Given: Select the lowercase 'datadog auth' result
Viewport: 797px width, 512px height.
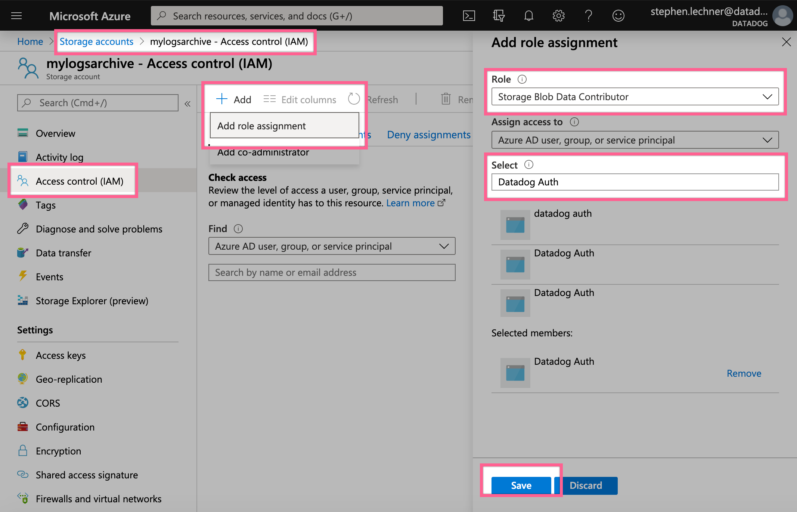Looking at the screenshot, I should [635, 224].
